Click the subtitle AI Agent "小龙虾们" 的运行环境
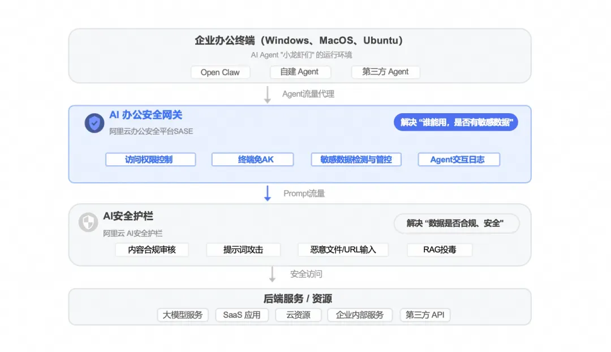This screenshot has height=352, width=611. tap(301, 55)
